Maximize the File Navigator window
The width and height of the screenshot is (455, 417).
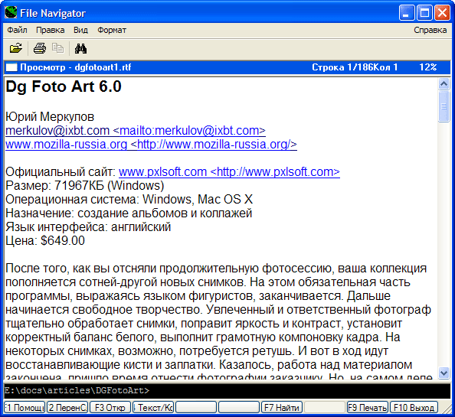pyautogui.click(x=424, y=13)
